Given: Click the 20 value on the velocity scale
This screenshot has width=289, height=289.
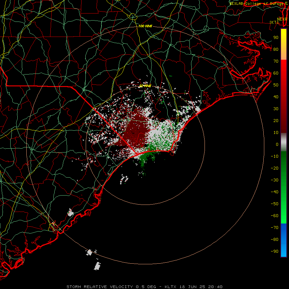Looking at the screenshot, I should [x=276, y=120].
